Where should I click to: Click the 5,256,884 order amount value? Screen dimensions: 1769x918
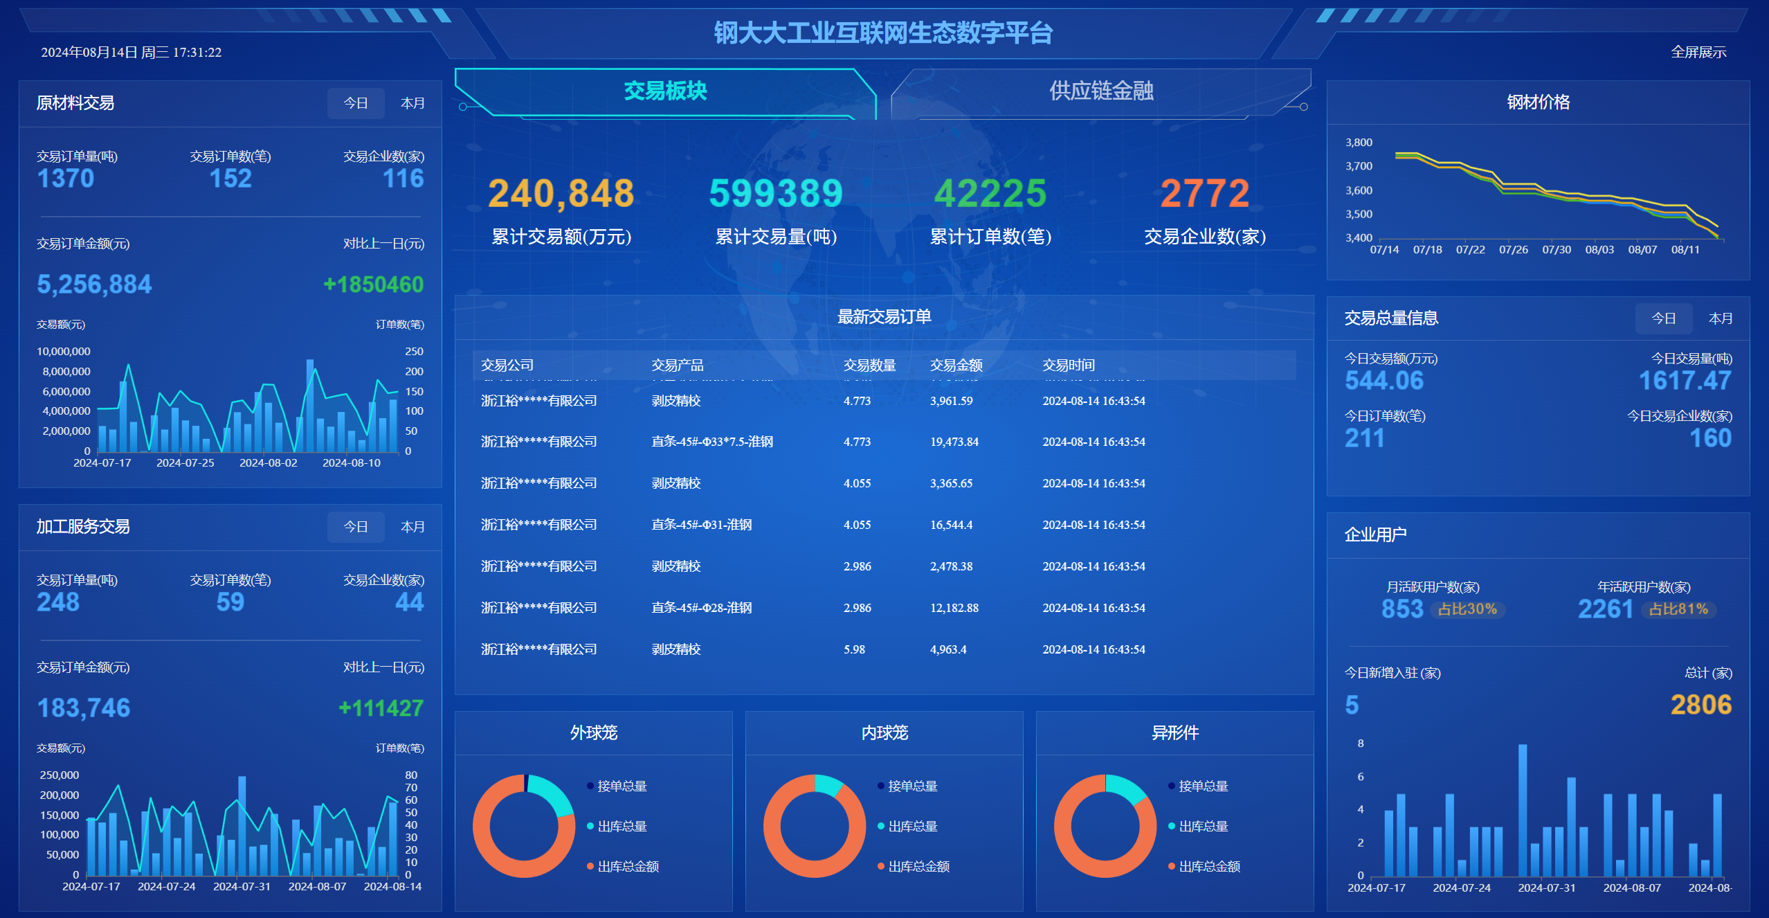(94, 285)
